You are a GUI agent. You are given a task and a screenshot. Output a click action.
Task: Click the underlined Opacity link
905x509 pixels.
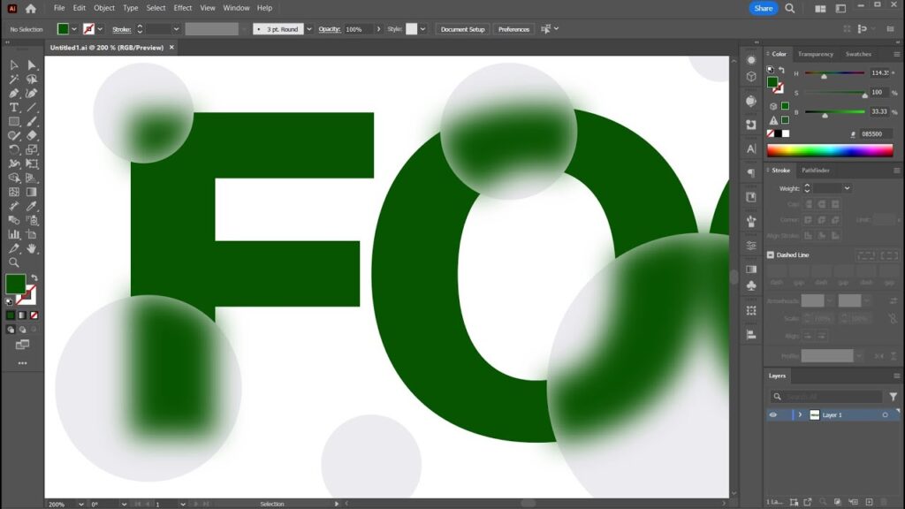pos(329,29)
